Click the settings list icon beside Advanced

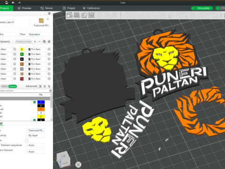(x=45, y=86)
